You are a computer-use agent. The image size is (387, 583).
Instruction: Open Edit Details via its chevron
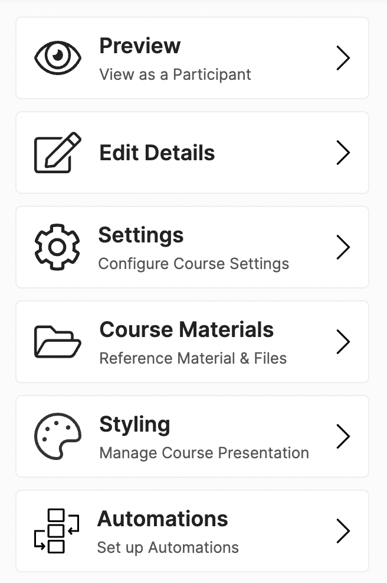(x=344, y=153)
